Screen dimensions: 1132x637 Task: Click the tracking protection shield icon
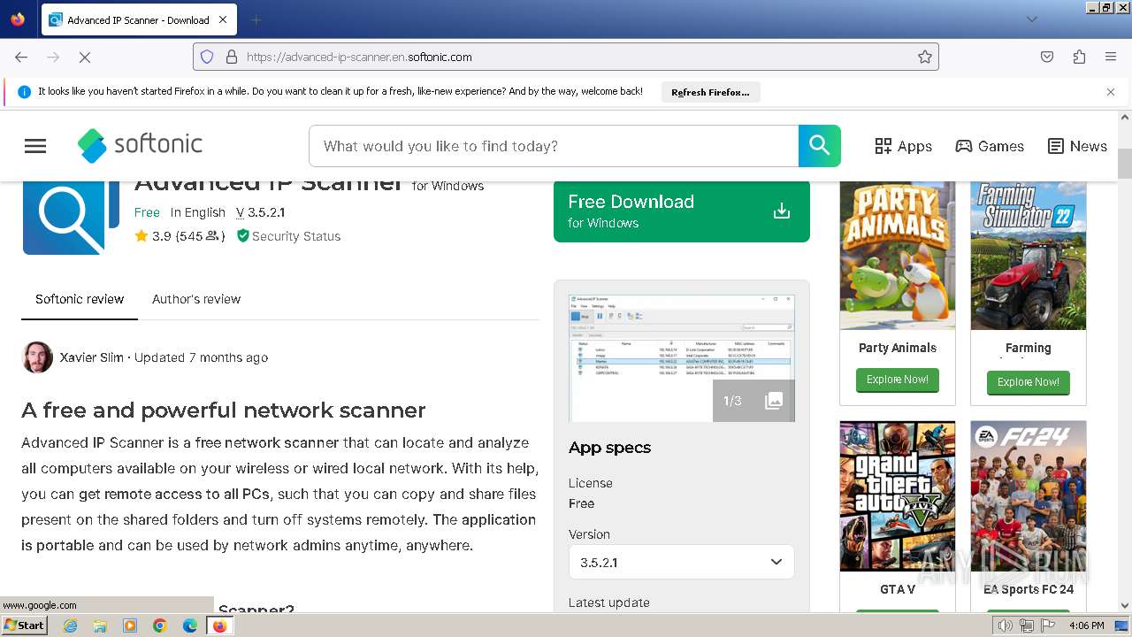207,57
